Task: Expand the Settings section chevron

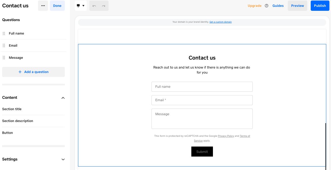Action: coord(63,159)
